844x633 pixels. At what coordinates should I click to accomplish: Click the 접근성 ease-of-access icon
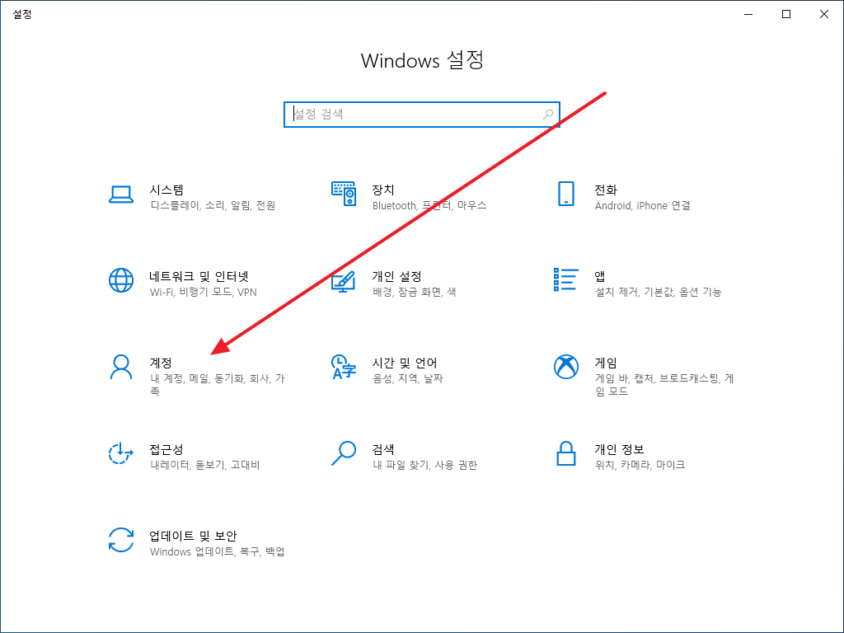tap(121, 453)
